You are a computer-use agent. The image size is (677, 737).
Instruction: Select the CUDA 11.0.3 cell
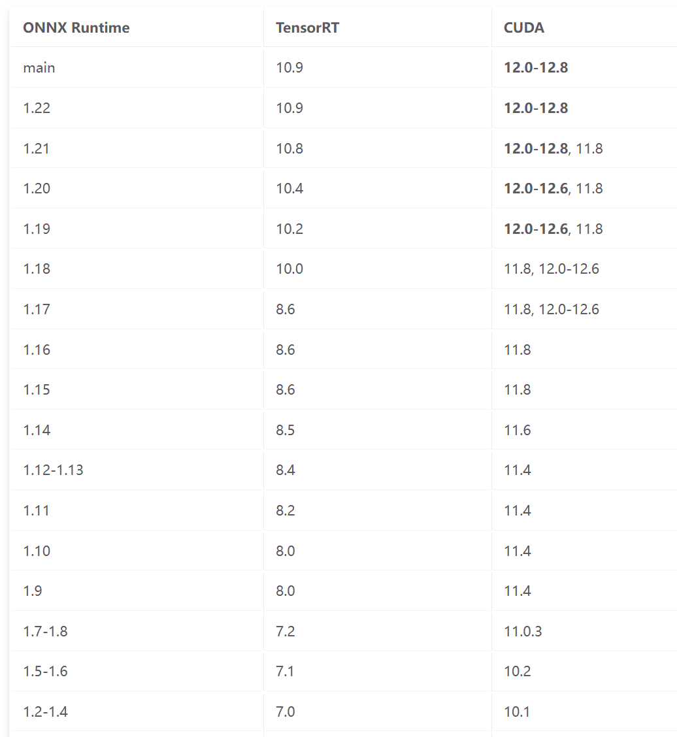pyautogui.click(x=523, y=631)
